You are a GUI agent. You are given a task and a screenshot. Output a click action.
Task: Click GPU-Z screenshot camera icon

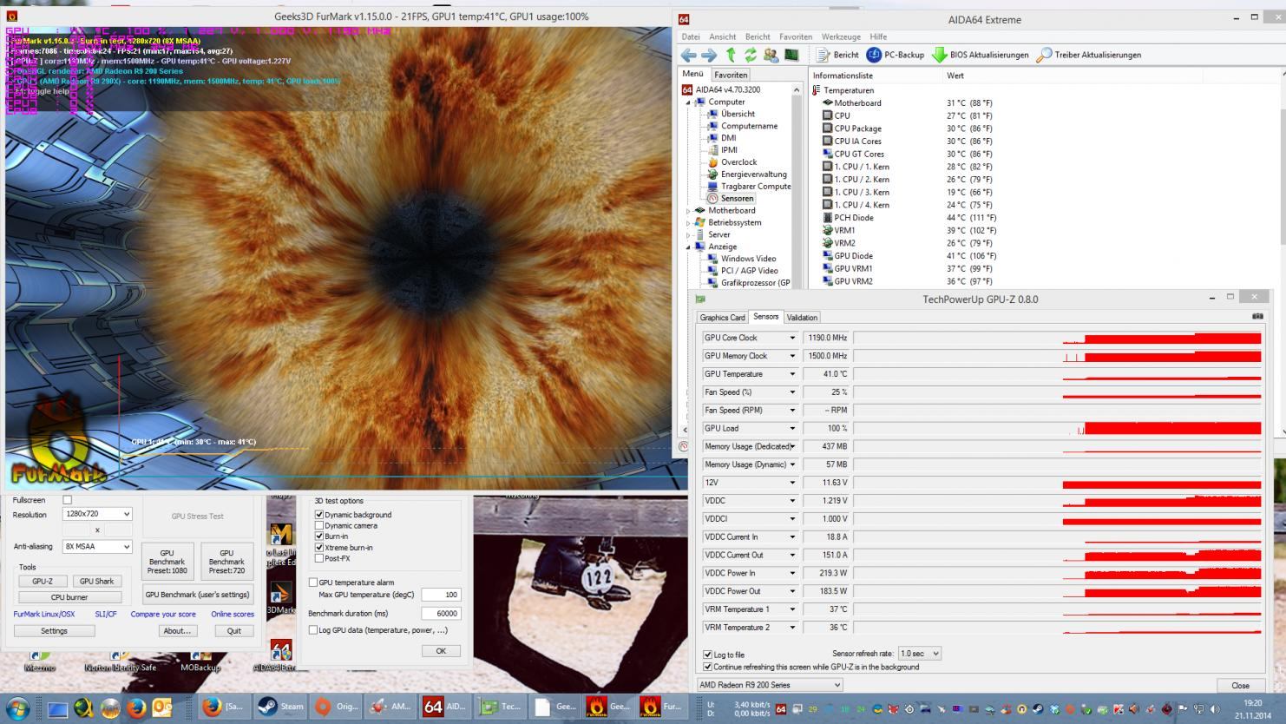(x=1257, y=317)
